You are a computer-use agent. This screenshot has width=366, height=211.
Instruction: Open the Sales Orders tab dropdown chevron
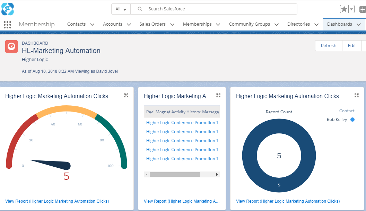click(172, 24)
